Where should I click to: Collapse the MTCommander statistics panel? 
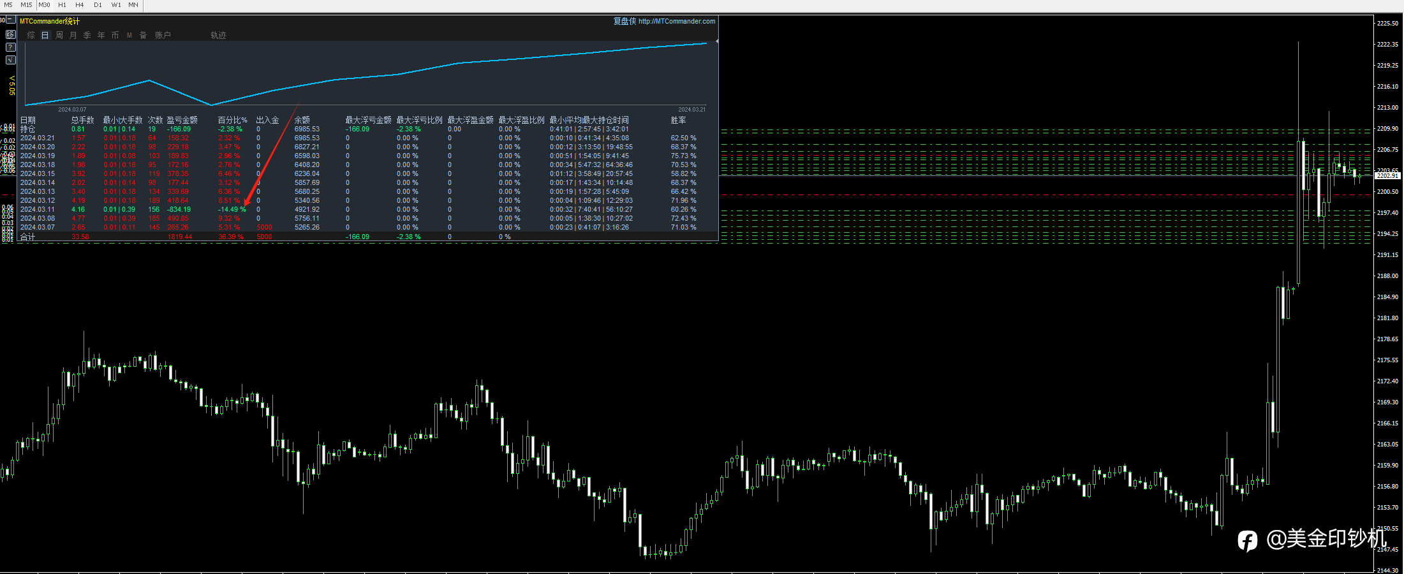[11, 20]
